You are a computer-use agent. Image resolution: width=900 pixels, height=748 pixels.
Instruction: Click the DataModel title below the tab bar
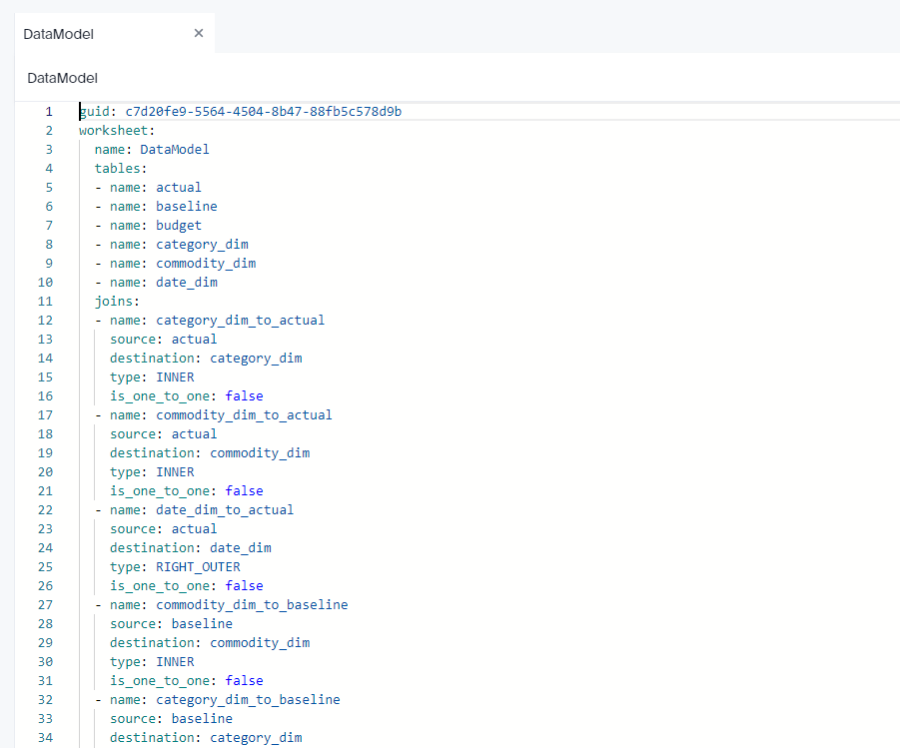(x=62, y=78)
